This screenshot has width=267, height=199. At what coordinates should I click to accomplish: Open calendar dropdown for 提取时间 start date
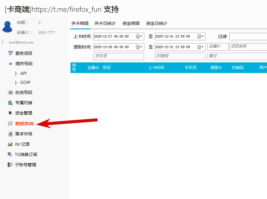tap(139, 47)
